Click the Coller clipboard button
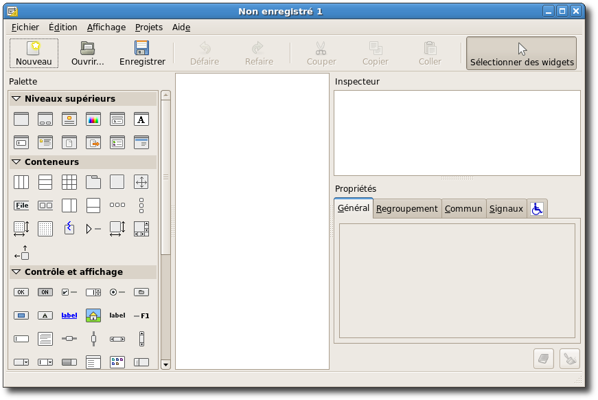598x400 pixels. pos(430,53)
